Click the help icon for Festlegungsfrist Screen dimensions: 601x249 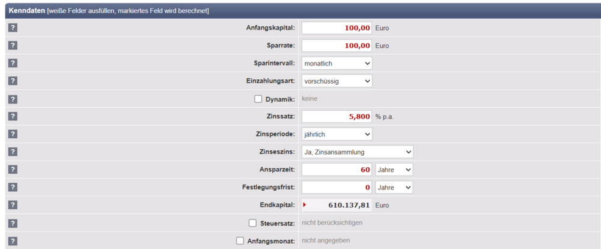(x=13, y=188)
